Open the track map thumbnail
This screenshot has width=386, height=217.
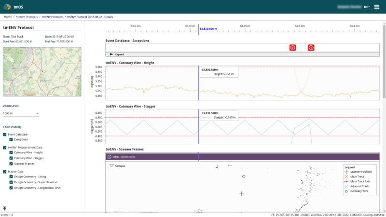[x=42, y=71]
